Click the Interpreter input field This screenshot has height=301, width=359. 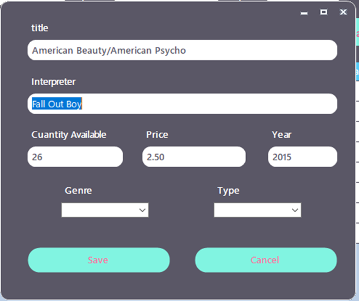click(182, 104)
